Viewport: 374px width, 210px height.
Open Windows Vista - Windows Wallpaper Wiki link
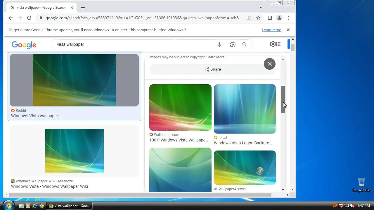coord(49,186)
